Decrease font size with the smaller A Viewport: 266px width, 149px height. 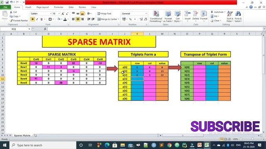pos(67,14)
